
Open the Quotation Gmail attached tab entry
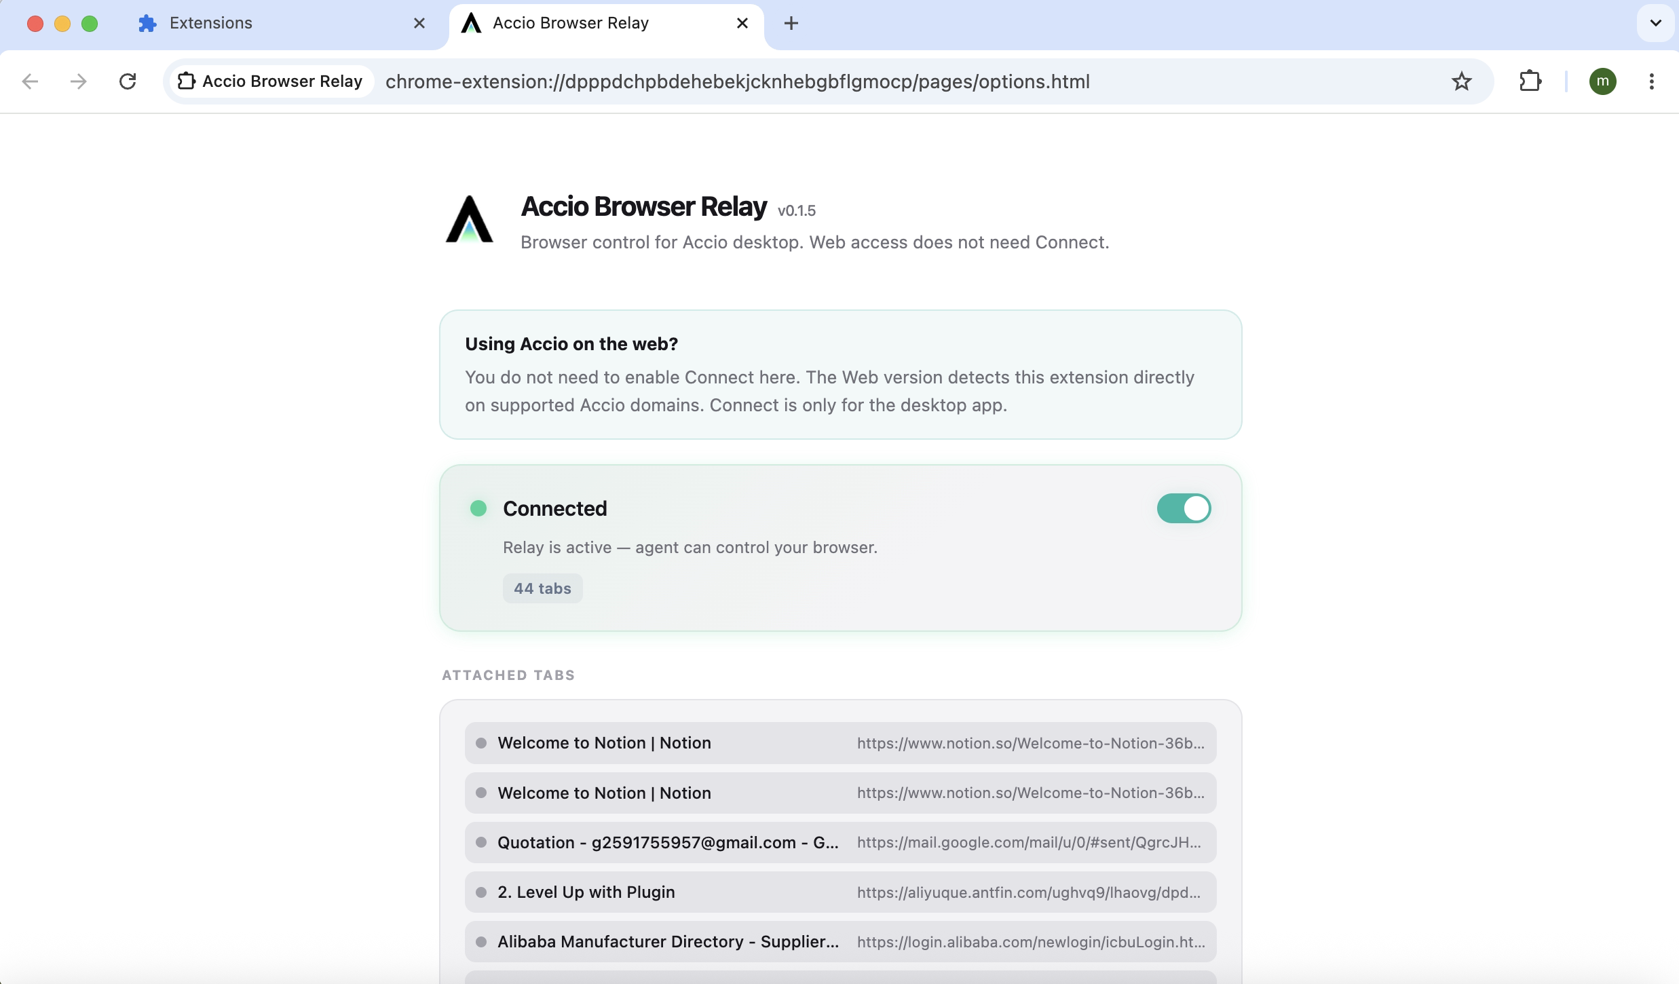(840, 842)
